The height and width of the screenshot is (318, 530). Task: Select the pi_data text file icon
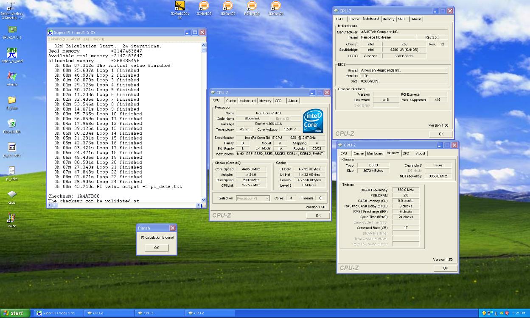coord(12,173)
